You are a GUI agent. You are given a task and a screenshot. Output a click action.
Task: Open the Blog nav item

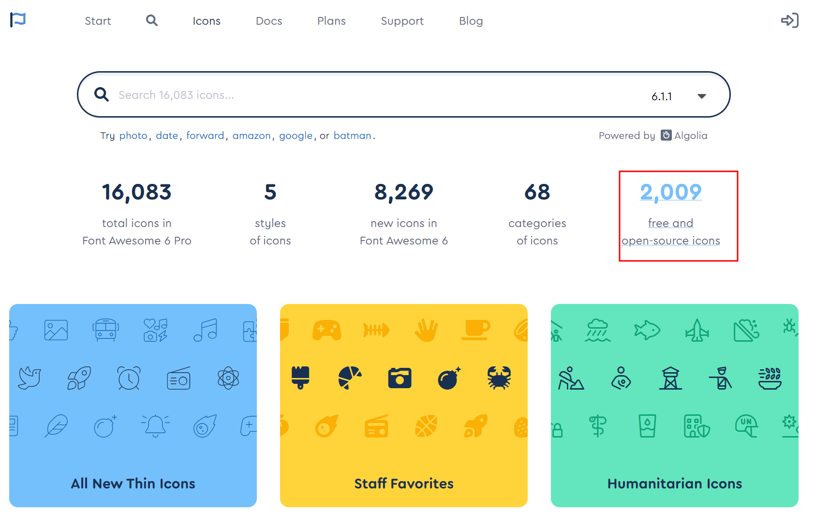471,21
